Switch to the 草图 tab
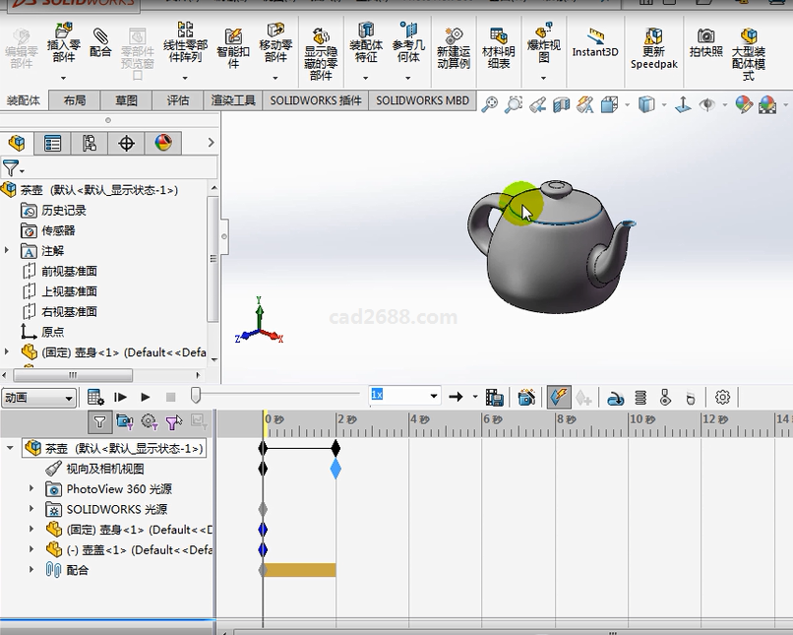This screenshot has width=793, height=635. pyautogui.click(x=126, y=100)
